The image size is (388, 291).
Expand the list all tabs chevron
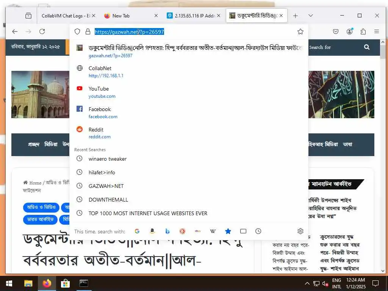coord(311,16)
